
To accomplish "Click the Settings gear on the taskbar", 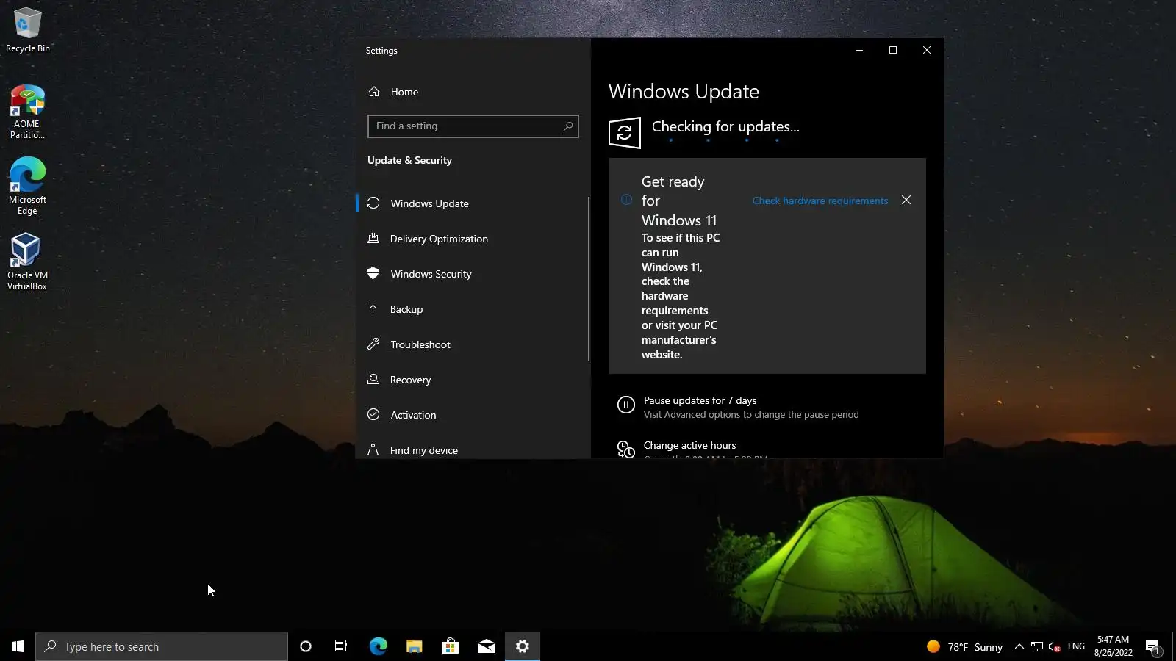I will coord(523,646).
